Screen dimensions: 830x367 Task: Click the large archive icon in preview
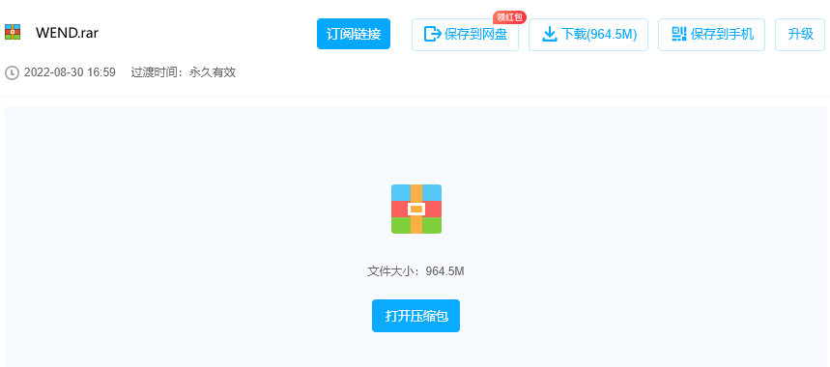[416, 209]
